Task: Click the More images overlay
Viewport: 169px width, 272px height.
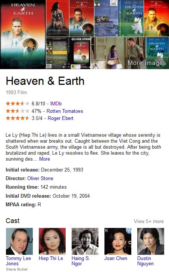Action: point(147,63)
